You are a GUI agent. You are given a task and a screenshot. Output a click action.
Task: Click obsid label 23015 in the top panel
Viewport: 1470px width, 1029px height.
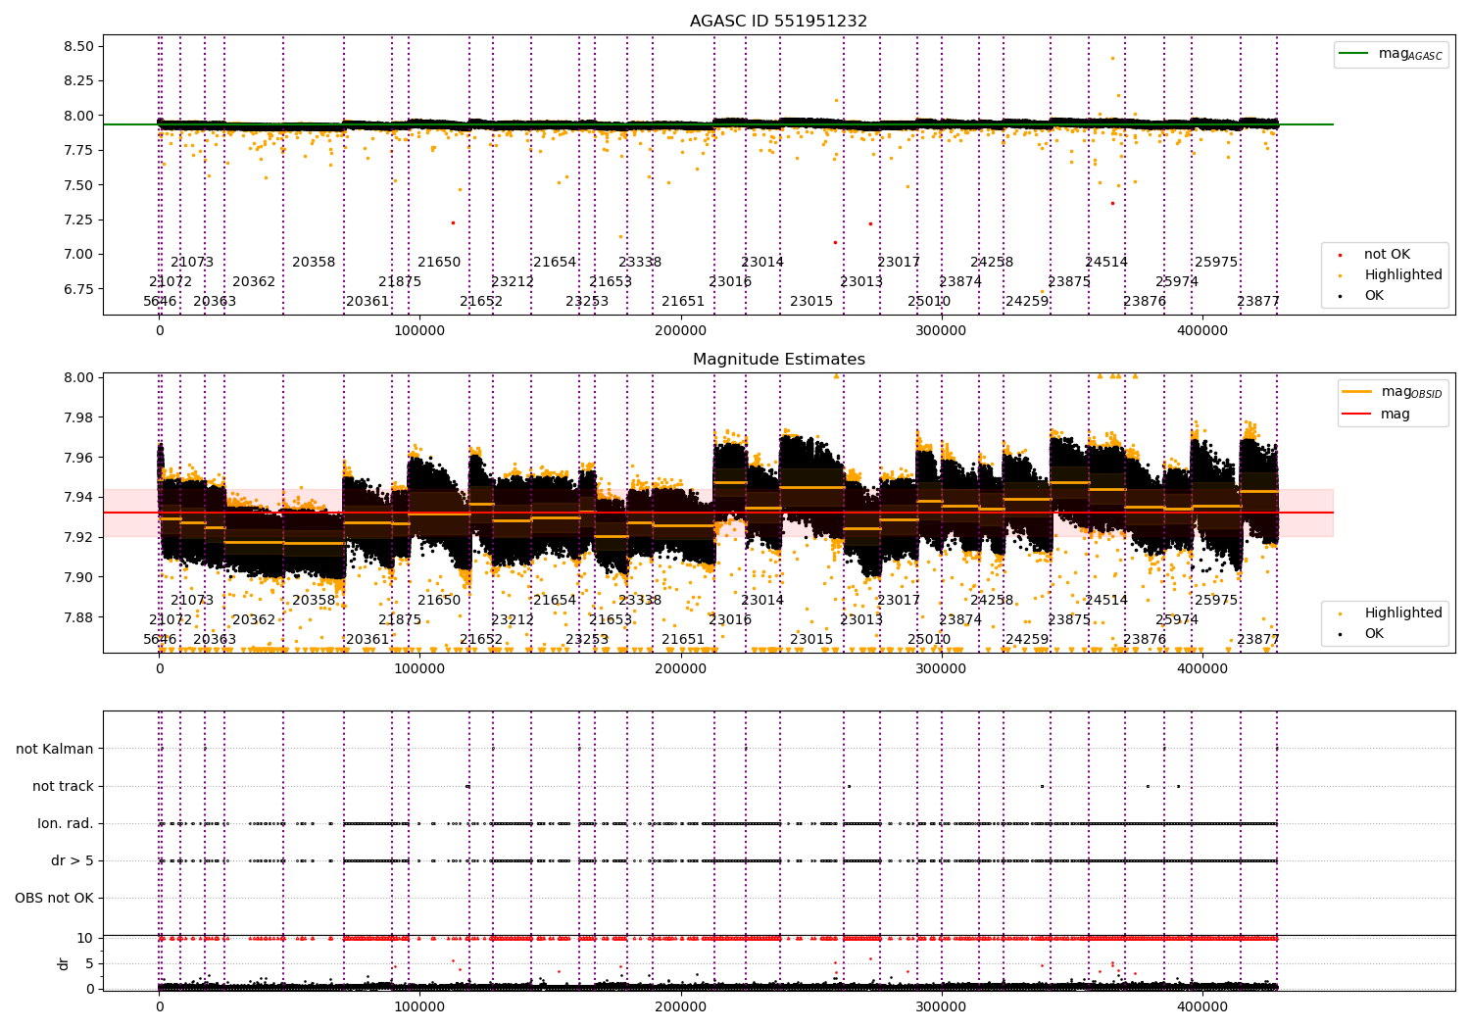[811, 301]
